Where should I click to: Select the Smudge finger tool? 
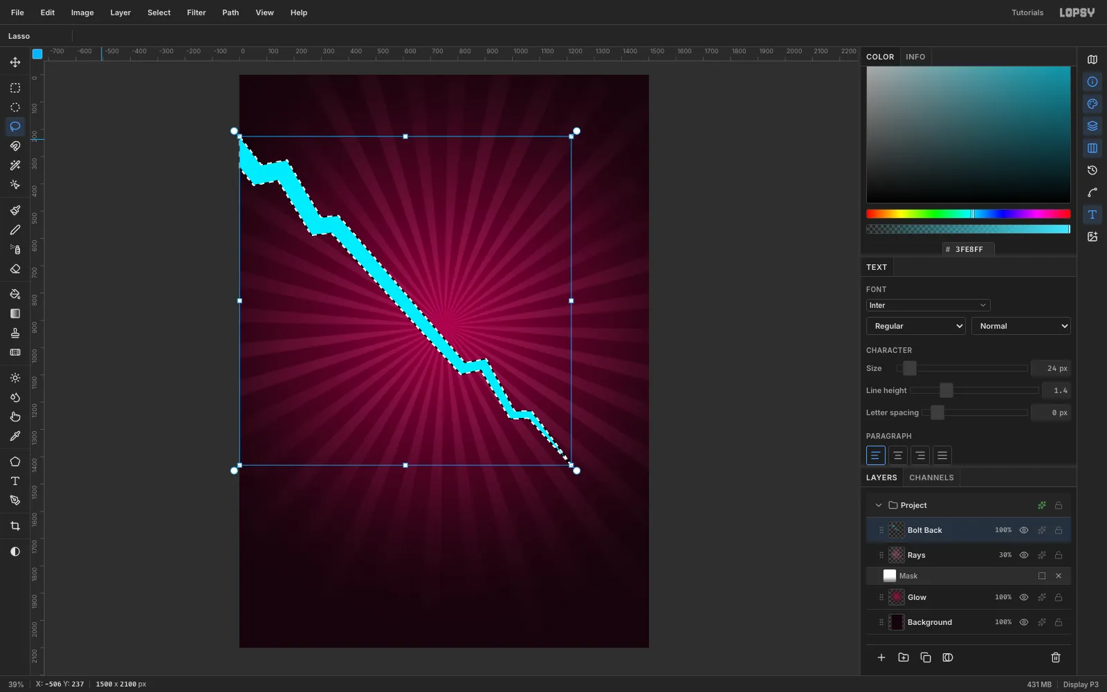coord(15,417)
